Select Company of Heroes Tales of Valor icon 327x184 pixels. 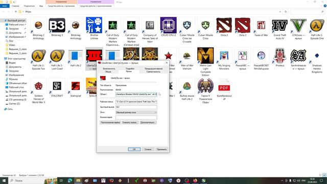150,25
